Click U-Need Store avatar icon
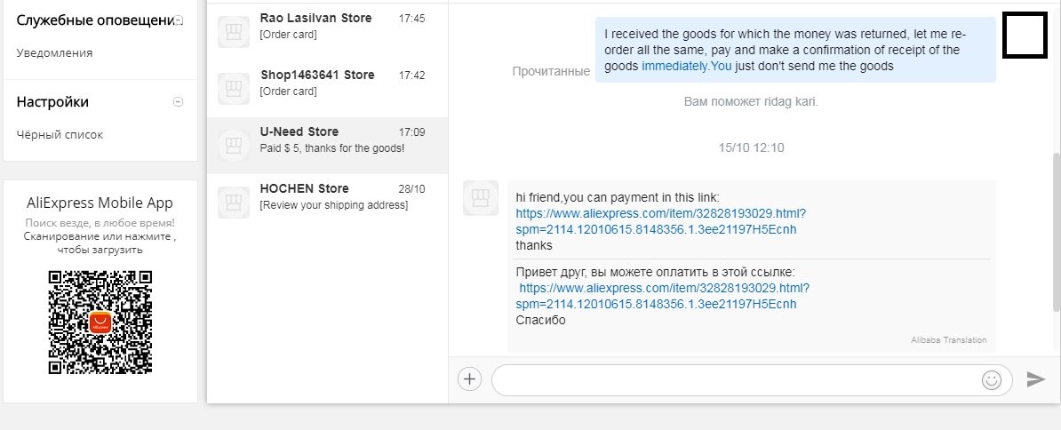1061x430 pixels. (x=234, y=146)
